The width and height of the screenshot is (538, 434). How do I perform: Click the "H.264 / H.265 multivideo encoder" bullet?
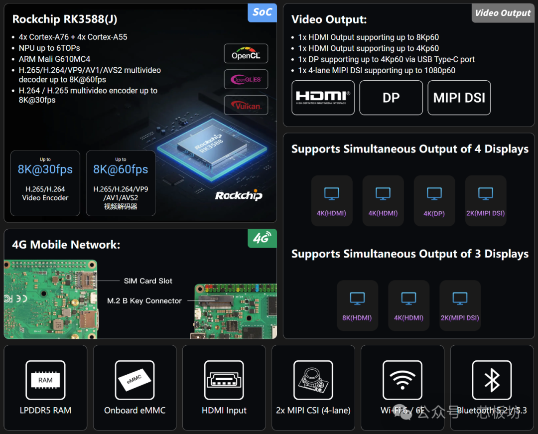point(88,95)
